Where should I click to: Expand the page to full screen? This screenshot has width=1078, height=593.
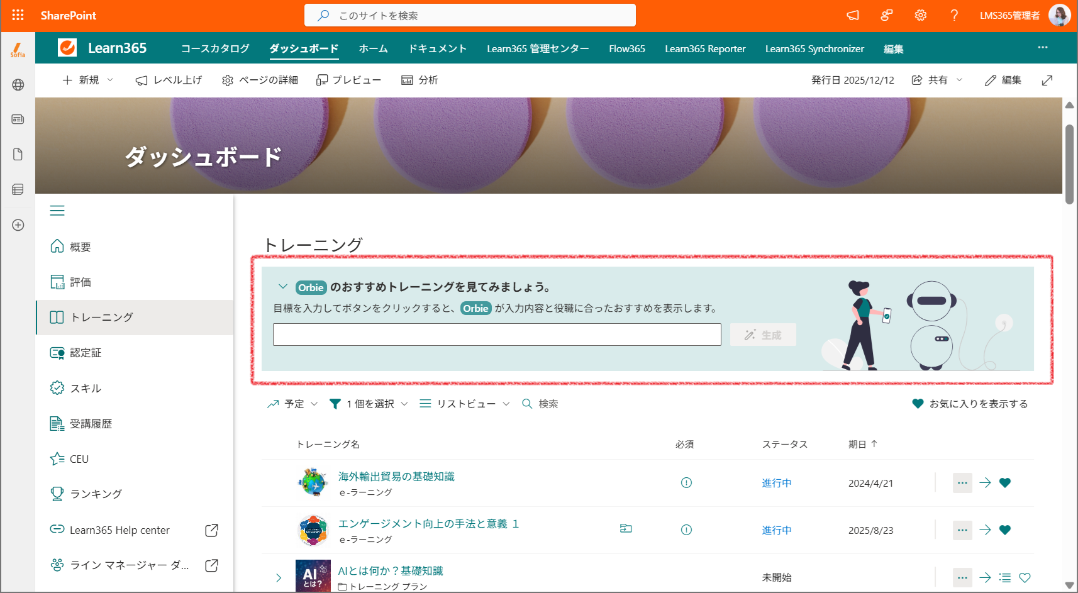(x=1047, y=80)
